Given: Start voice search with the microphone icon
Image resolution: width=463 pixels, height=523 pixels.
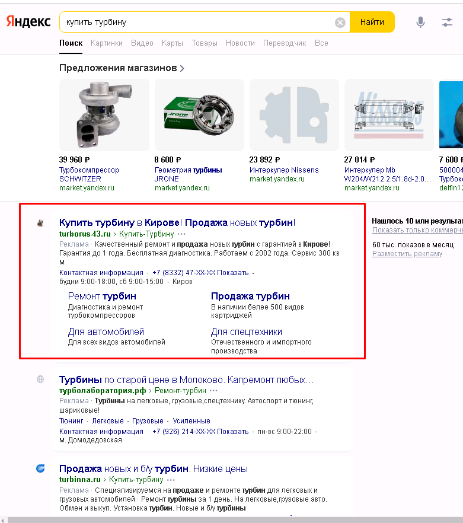Looking at the screenshot, I should click(421, 23).
